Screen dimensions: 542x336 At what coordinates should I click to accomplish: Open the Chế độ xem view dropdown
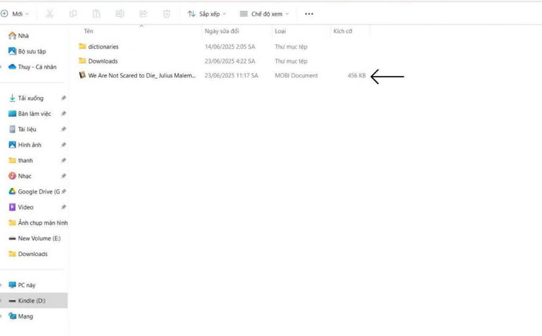[x=265, y=14]
